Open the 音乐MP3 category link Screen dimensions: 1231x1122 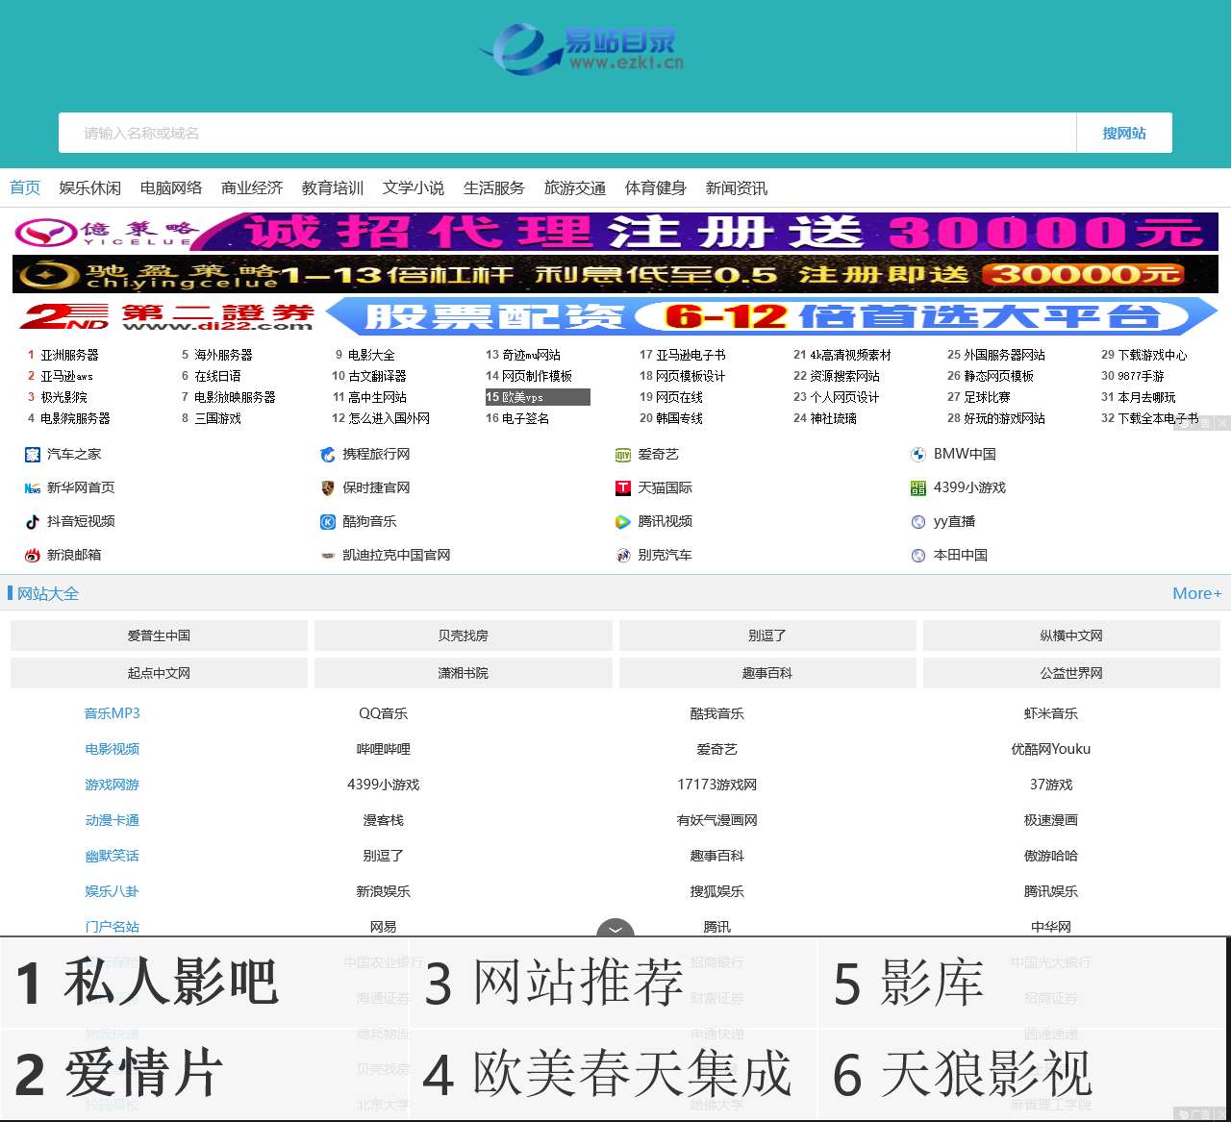(x=113, y=713)
